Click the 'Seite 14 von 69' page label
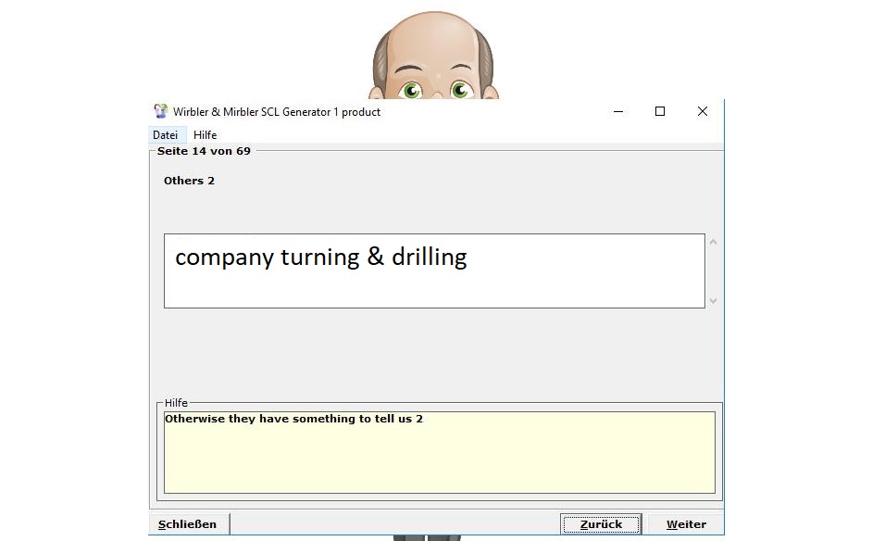 point(204,150)
